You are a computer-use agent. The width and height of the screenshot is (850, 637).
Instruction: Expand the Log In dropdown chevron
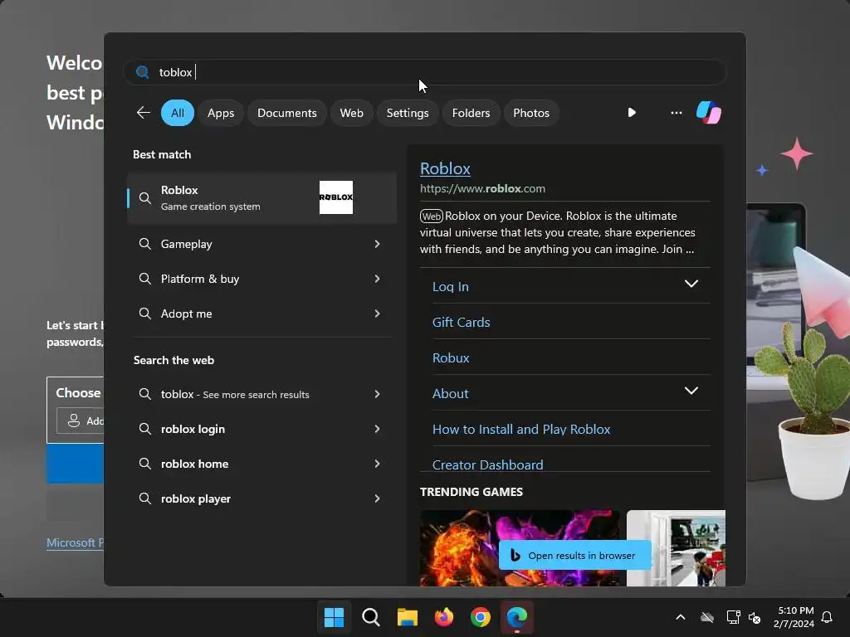(x=691, y=284)
